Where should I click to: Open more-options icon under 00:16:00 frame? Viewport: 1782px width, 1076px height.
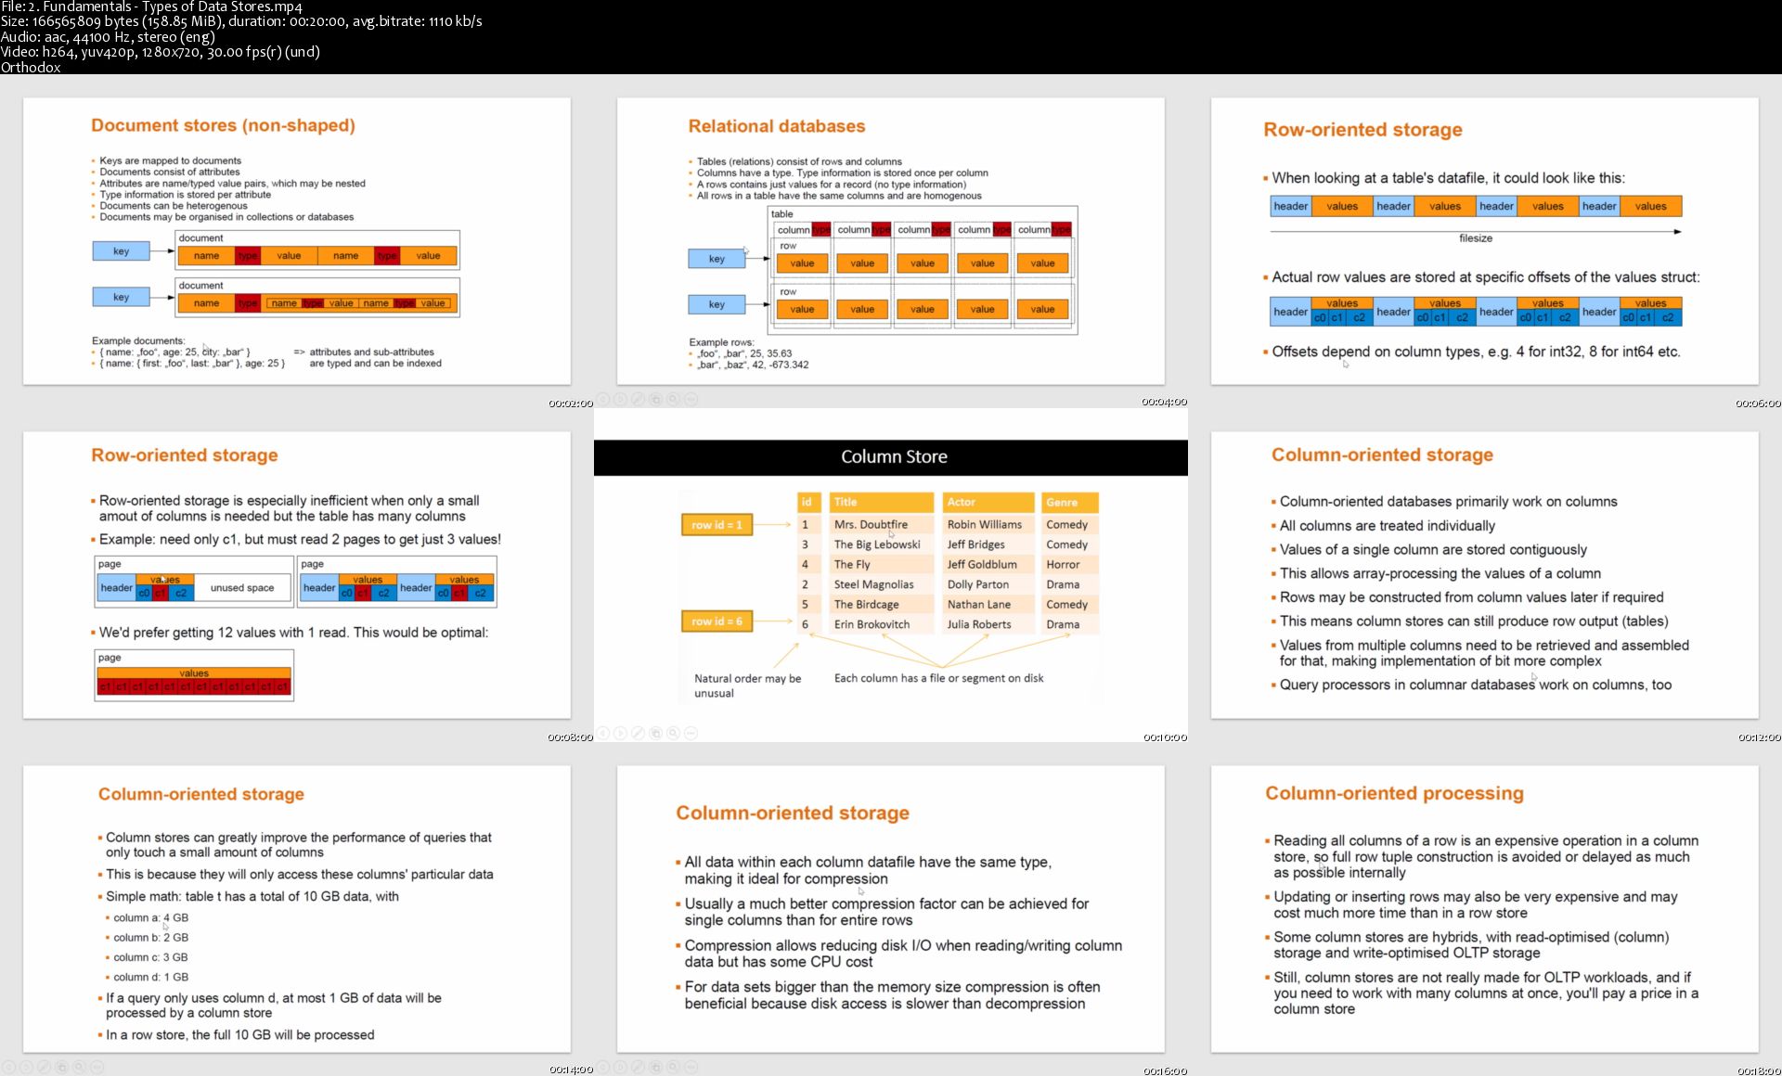coord(691,1068)
